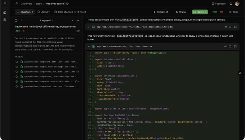Open the user avatar menu
Screen dimensions: 245x140
click(x=237, y=4)
